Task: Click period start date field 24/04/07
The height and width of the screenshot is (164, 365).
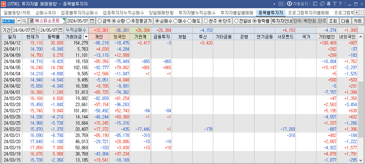Action: 21,30
